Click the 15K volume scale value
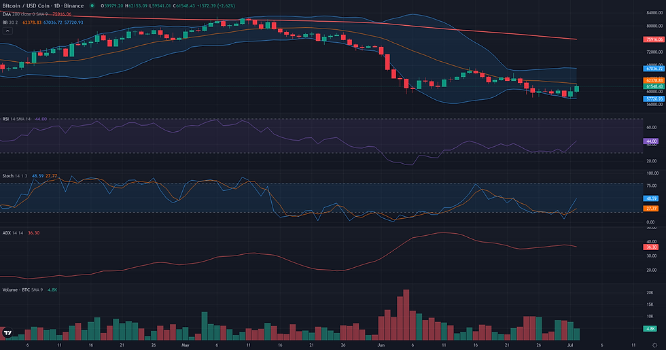Screen dimensions: 666x350 pos(650,304)
